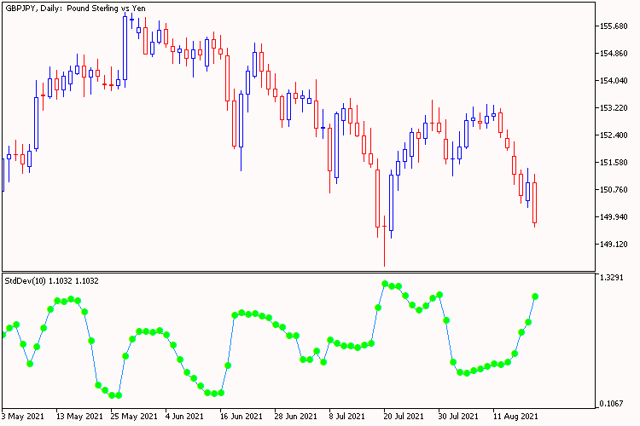Click the StdDev(10) 1.1032 1.1032 indicator label
Screen dimensions: 640x426
click(x=51, y=281)
